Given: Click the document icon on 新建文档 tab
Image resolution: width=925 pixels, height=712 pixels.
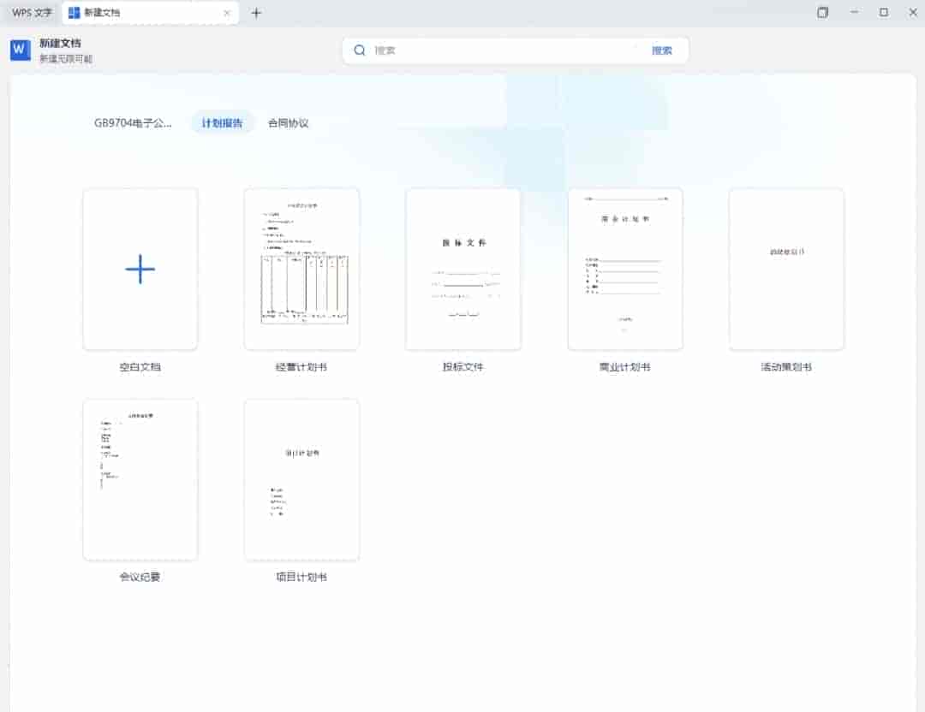Looking at the screenshot, I should [75, 13].
